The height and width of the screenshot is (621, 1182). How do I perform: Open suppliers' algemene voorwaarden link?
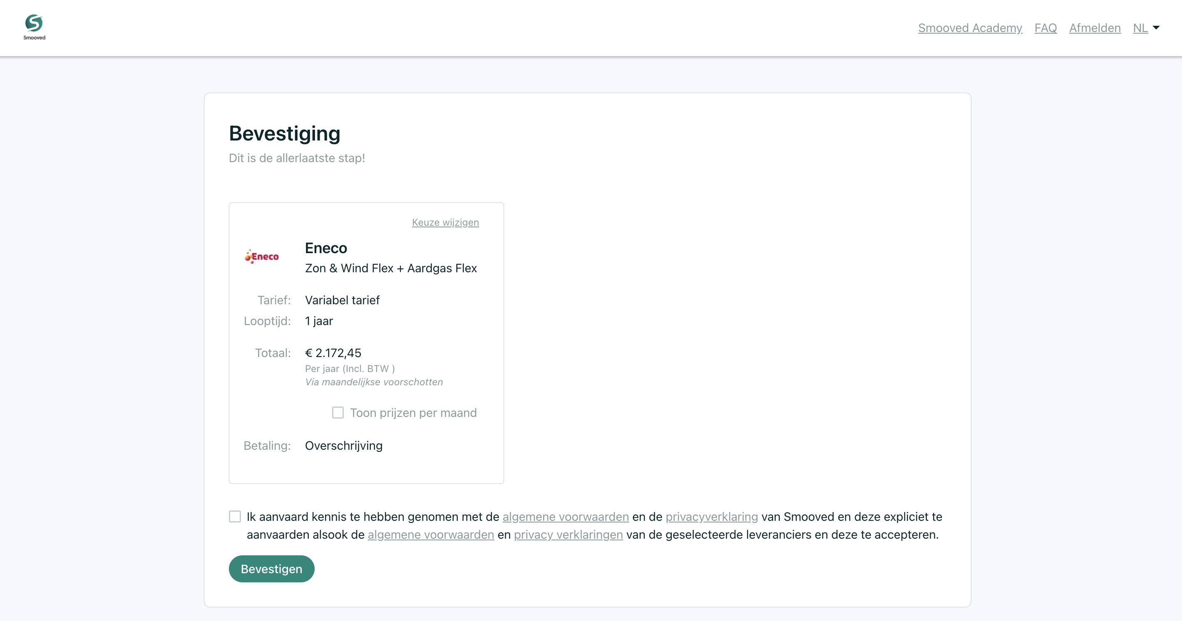pyautogui.click(x=430, y=535)
